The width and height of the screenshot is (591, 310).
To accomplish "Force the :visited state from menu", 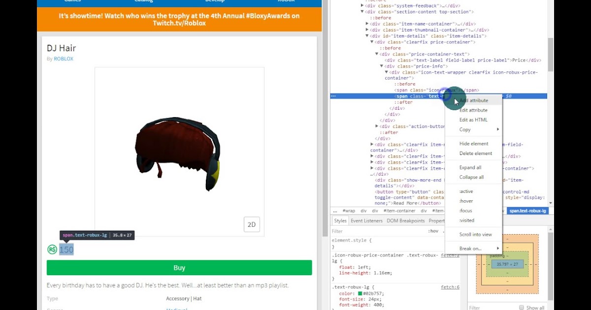I will pyautogui.click(x=473, y=220).
